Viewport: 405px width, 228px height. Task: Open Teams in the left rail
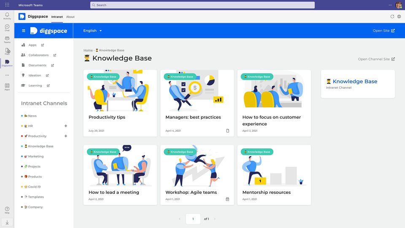pyautogui.click(x=7, y=40)
